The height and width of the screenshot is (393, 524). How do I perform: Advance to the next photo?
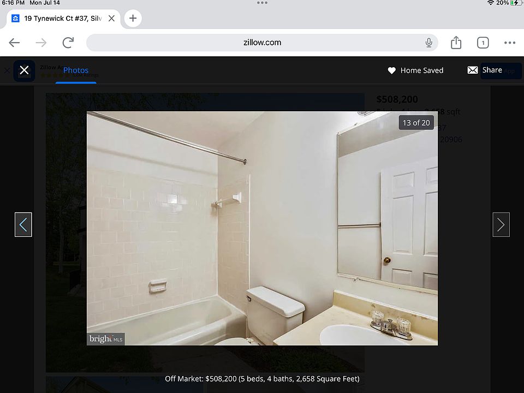click(501, 224)
